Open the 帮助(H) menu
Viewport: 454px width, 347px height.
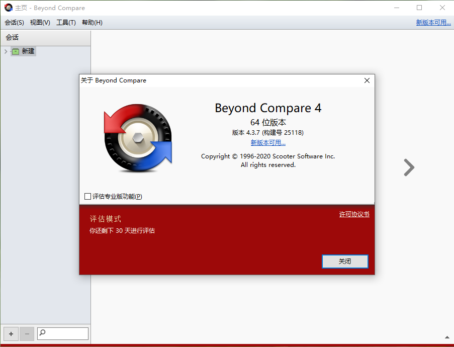(92, 23)
